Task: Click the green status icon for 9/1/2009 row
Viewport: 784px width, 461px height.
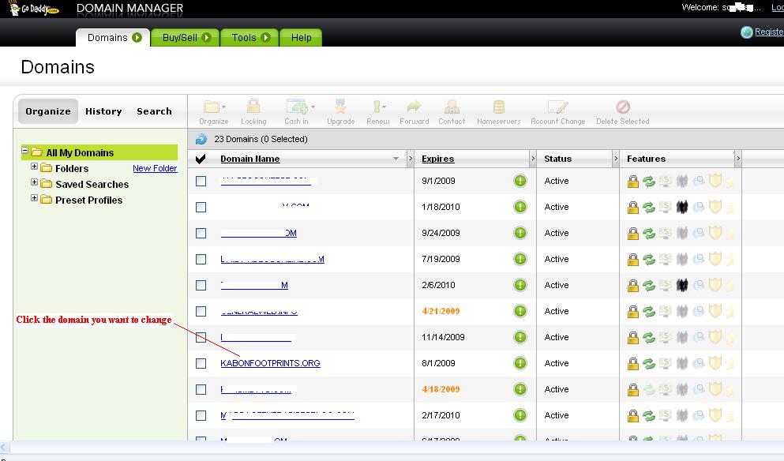Action: click(x=520, y=181)
